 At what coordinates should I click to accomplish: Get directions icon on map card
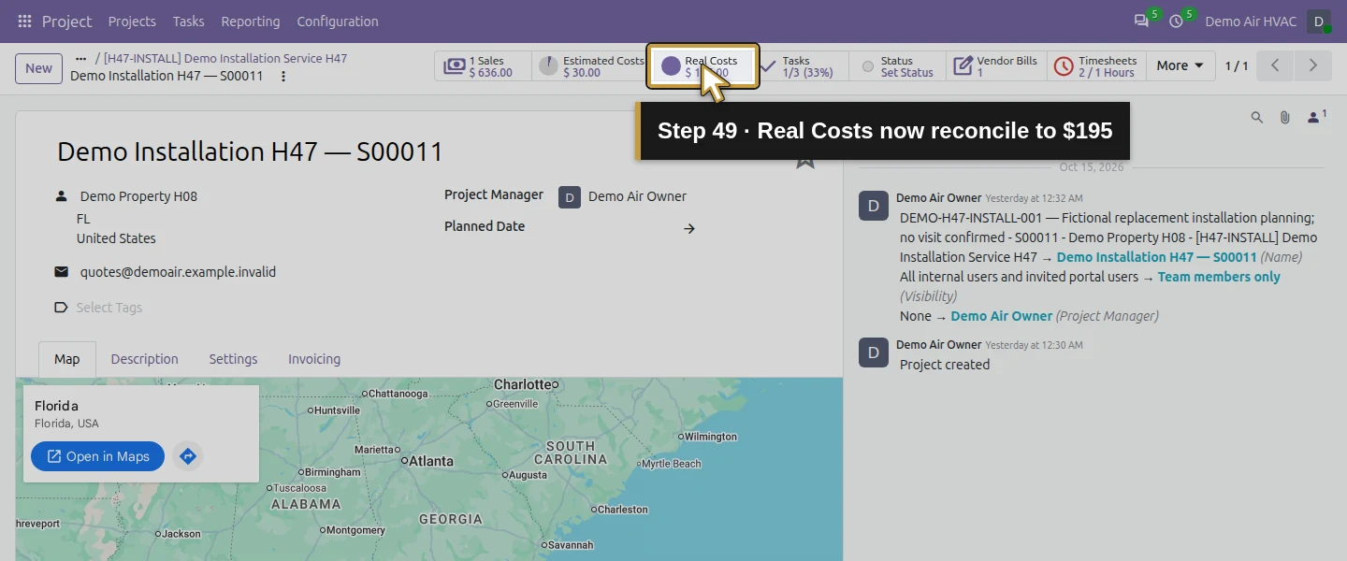(x=188, y=456)
